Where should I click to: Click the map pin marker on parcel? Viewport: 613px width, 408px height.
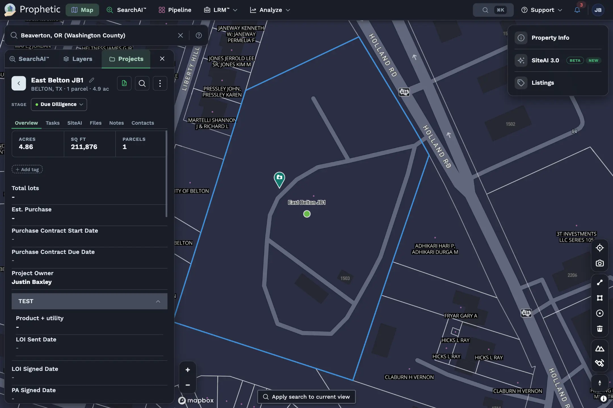[279, 180]
